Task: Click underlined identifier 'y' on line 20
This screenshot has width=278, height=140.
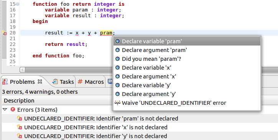Action: tap(89, 33)
